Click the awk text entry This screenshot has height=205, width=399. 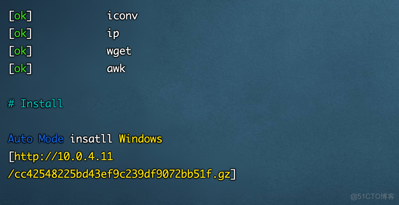[116, 69]
